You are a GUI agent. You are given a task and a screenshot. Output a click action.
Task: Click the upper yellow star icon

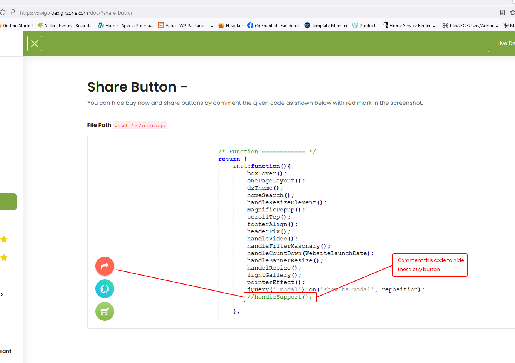pos(4,239)
